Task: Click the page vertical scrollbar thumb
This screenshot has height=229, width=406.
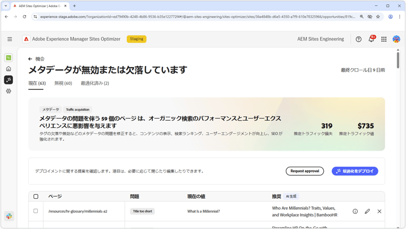Action: (x=398, y=60)
